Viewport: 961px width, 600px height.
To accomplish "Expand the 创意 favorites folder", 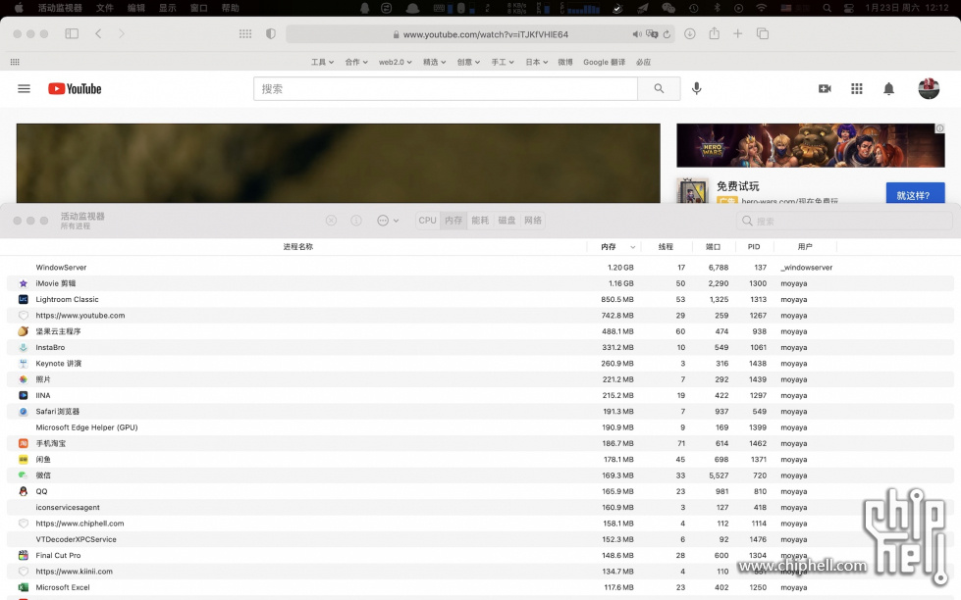I will click(469, 62).
